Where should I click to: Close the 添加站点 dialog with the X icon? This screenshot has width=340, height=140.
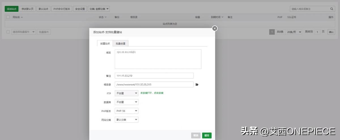pos(215,28)
